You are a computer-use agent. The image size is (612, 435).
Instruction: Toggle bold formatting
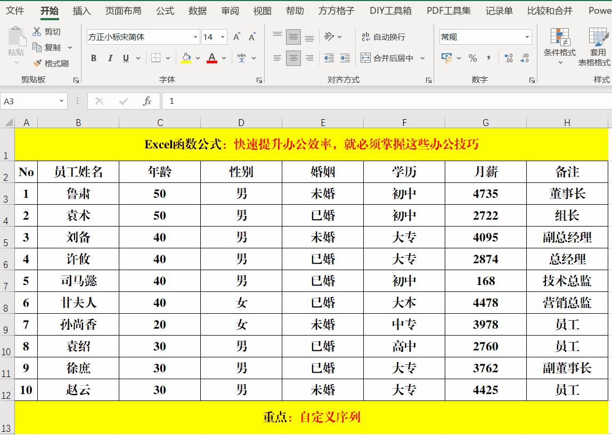coord(94,58)
